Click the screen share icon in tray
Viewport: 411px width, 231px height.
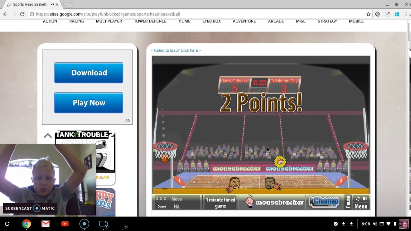(x=382, y=224)
